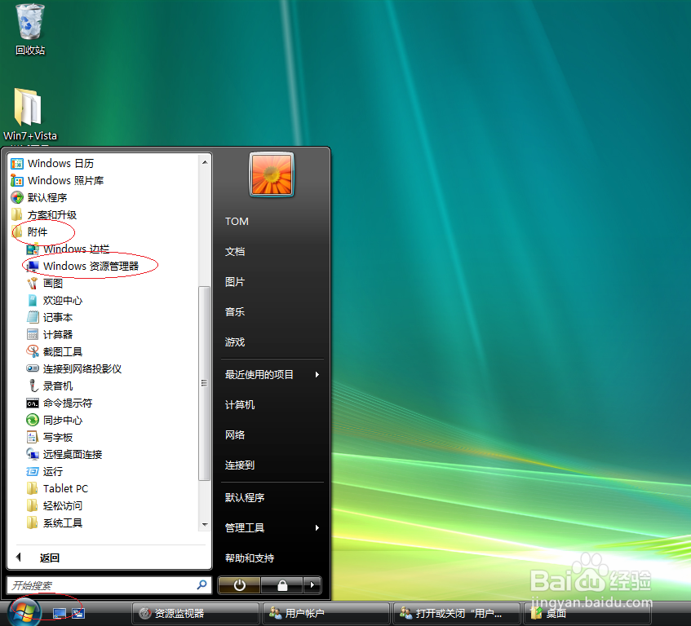
Task: Click Show Desktop in quick launch
Action: (x=59, y=613)
